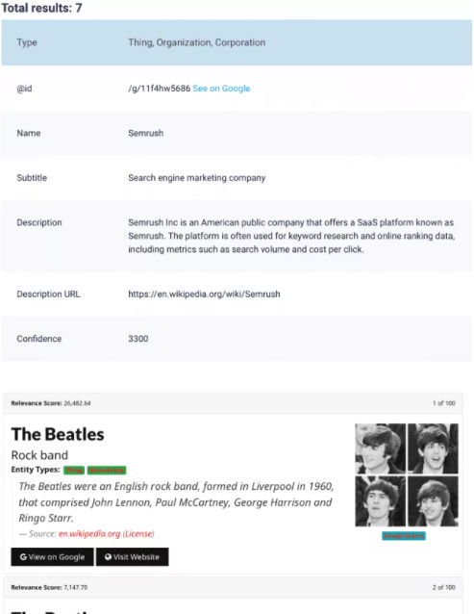Open the See on Google link
The height and width of the screenshot is (614, 474).
(x=221, y=89)
